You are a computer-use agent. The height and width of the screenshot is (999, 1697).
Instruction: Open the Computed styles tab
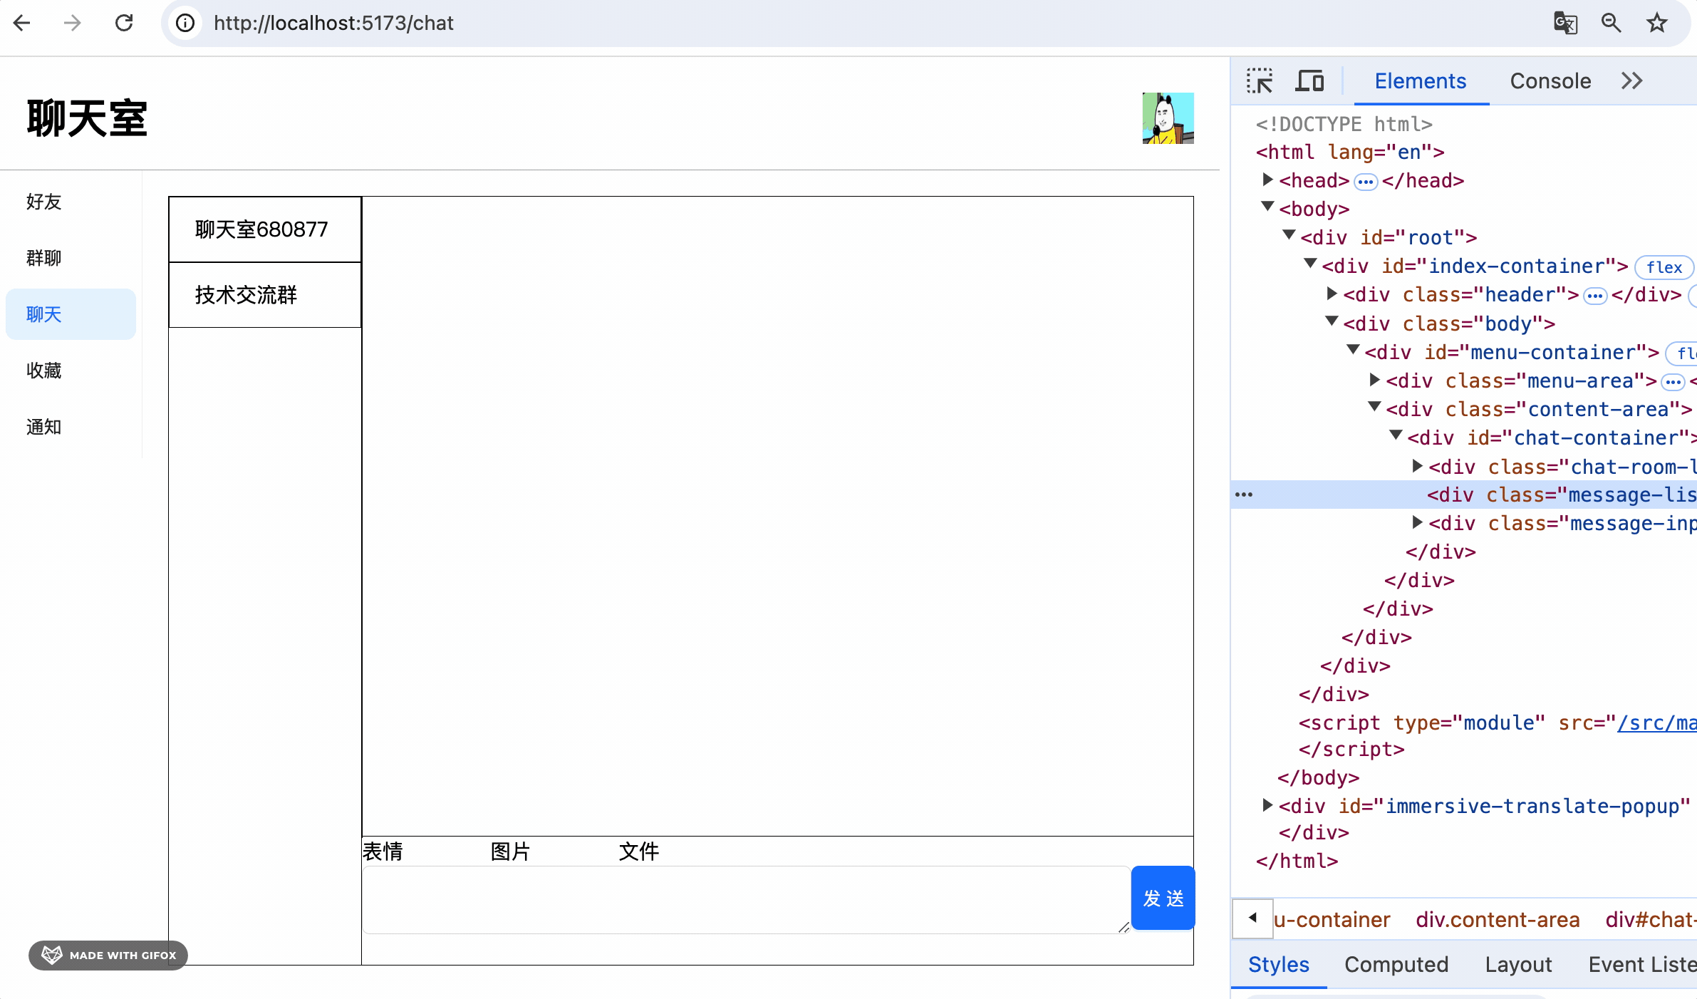[x=1396, y=964]
